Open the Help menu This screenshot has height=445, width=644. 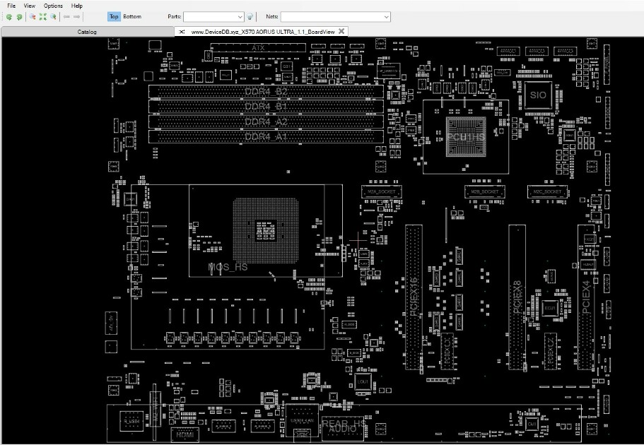click(77, 6)
